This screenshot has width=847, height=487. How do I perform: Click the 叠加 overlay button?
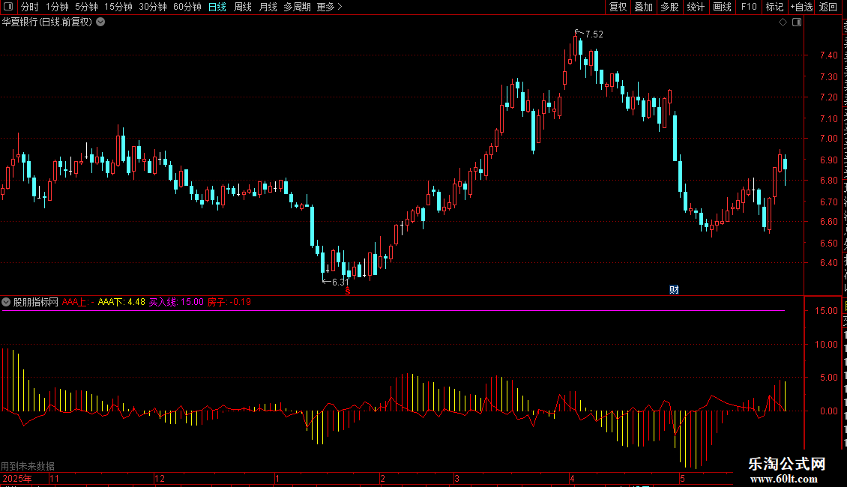pos(643,7)
